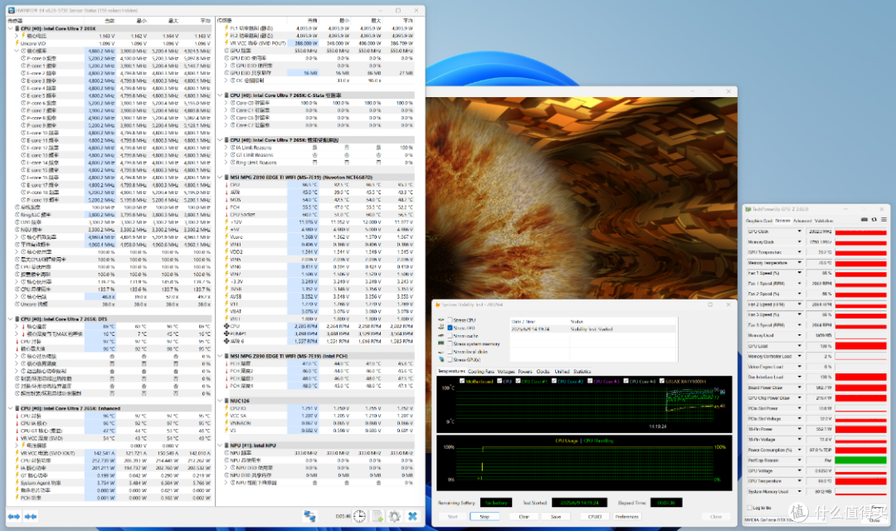Collapse the CPU DTS sensor group
The height and width of the screenshot is (531, 896).
pos(10,319)
